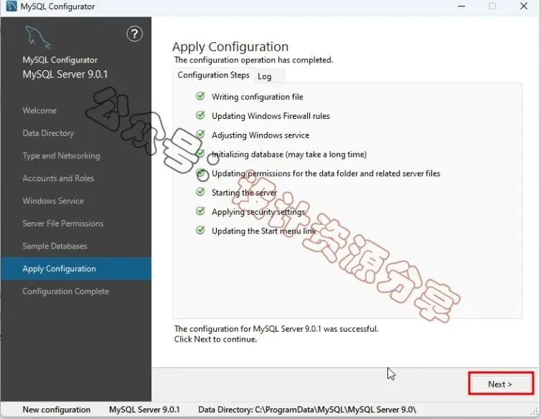
Task: Click the help question mark icon
Action: pyautogui.click(x=135, y=34)
